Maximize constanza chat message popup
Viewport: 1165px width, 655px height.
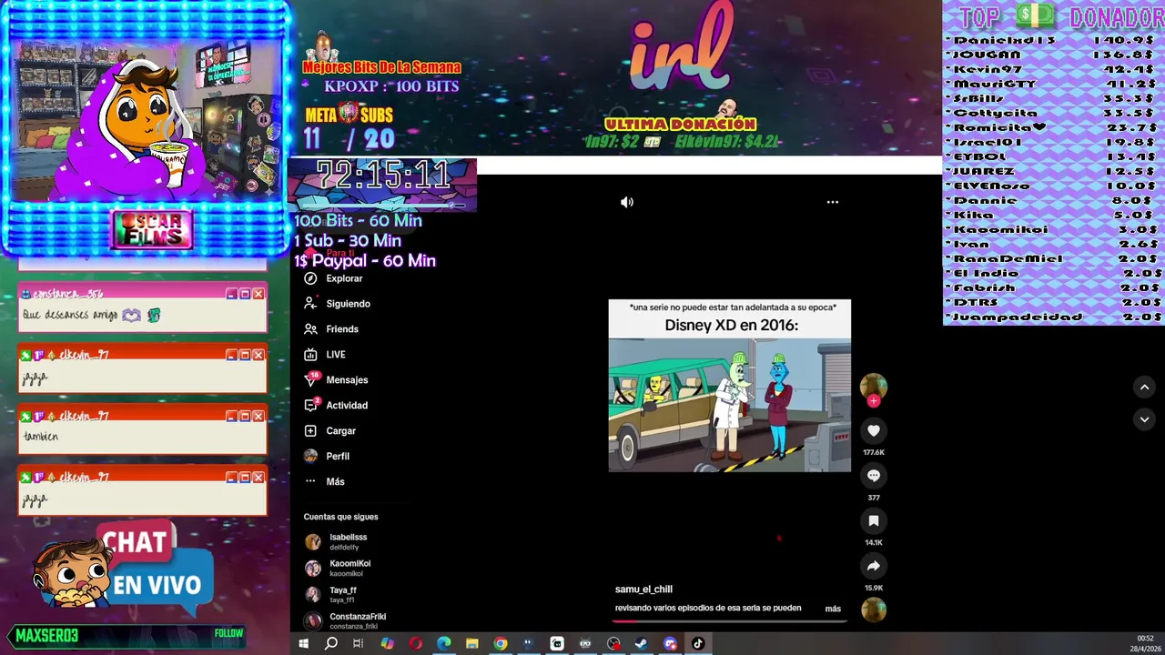(245, 294)
